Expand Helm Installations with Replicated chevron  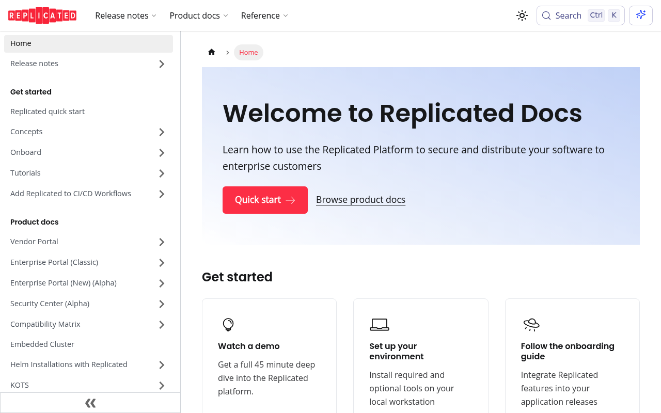point(162,365)
